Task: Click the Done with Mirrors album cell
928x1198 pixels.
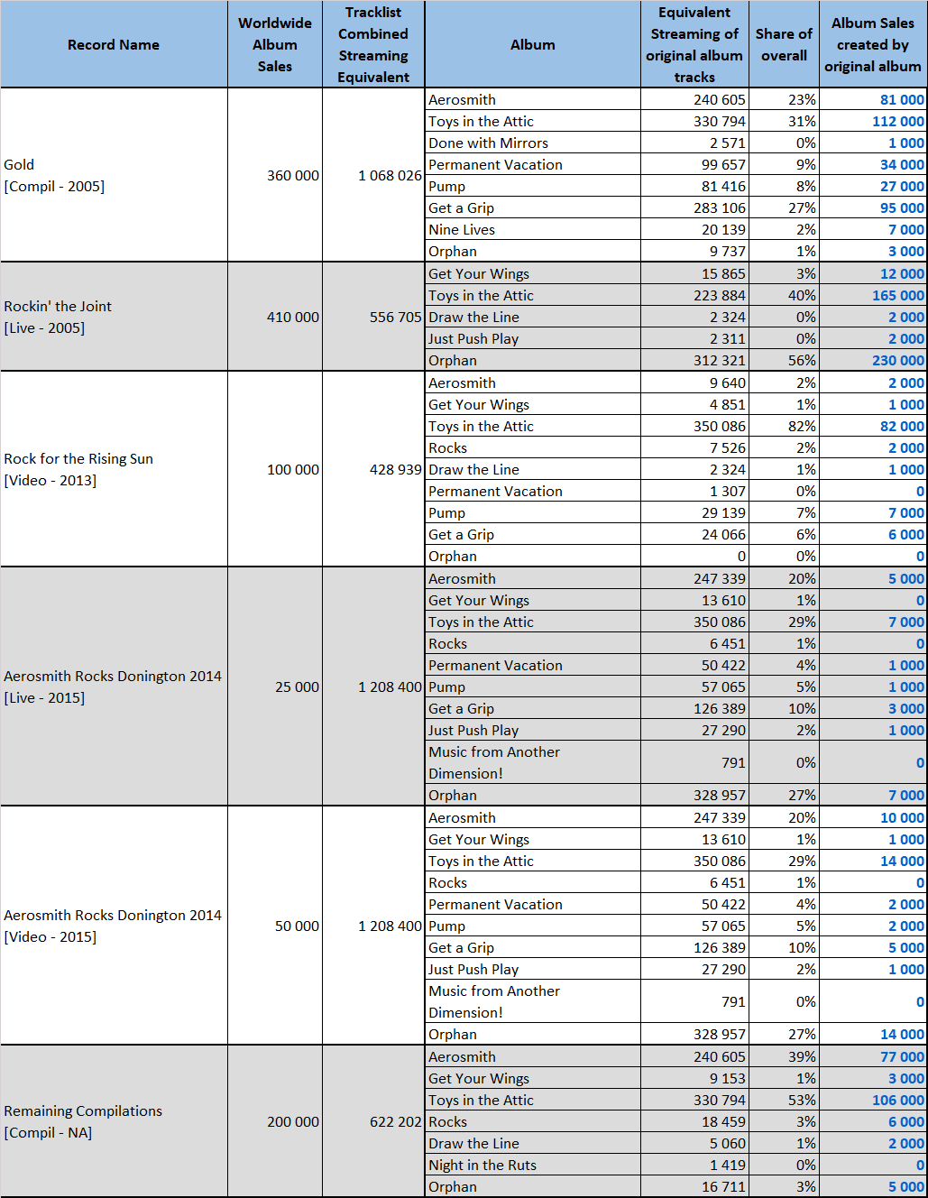Action: click(533, 143)
